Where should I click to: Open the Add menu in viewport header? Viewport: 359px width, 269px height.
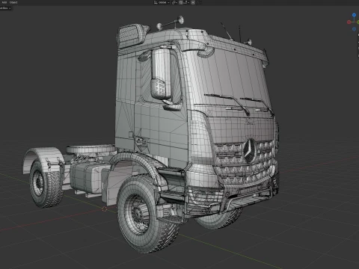pos(4,2)
